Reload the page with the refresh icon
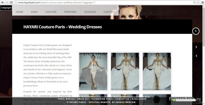This screenshot has width=205, height=105. click(11, 3)
